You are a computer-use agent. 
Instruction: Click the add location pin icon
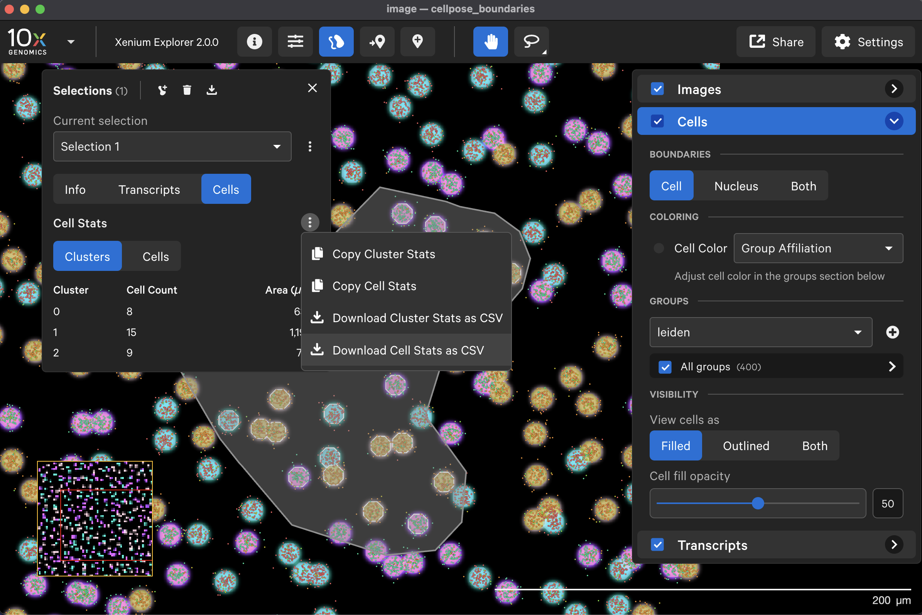[417, 42]
